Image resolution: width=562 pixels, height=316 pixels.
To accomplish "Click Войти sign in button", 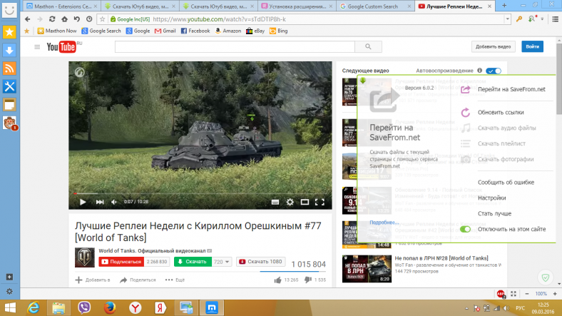I will (x=532, y=46).
